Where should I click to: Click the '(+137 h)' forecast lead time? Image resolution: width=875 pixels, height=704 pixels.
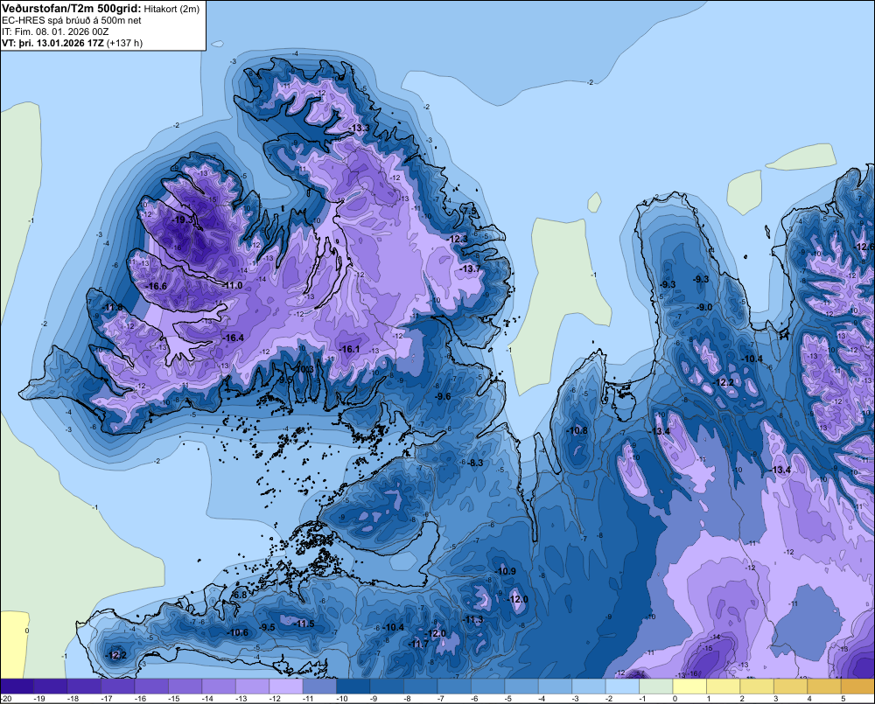point(124,43)
